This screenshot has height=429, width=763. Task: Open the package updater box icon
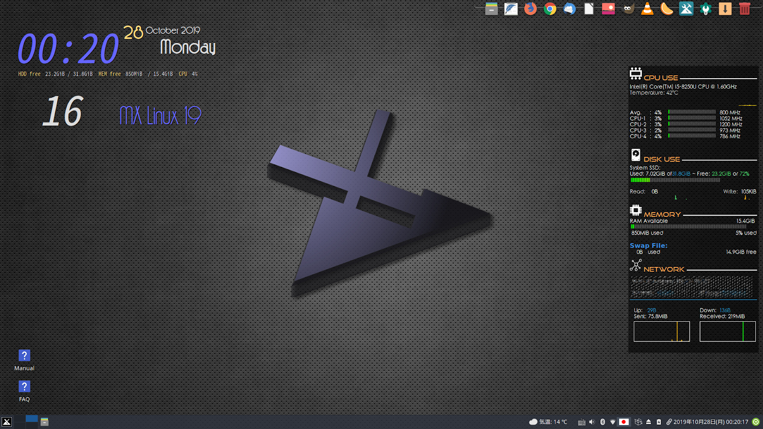point(638,422)
